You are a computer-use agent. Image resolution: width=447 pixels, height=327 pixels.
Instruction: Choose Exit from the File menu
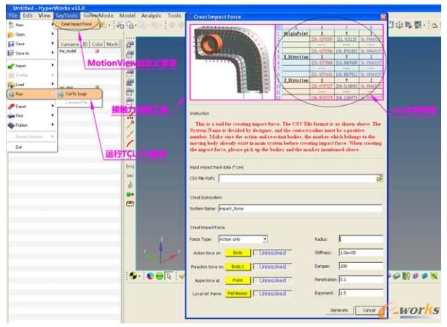pos(19,147)
